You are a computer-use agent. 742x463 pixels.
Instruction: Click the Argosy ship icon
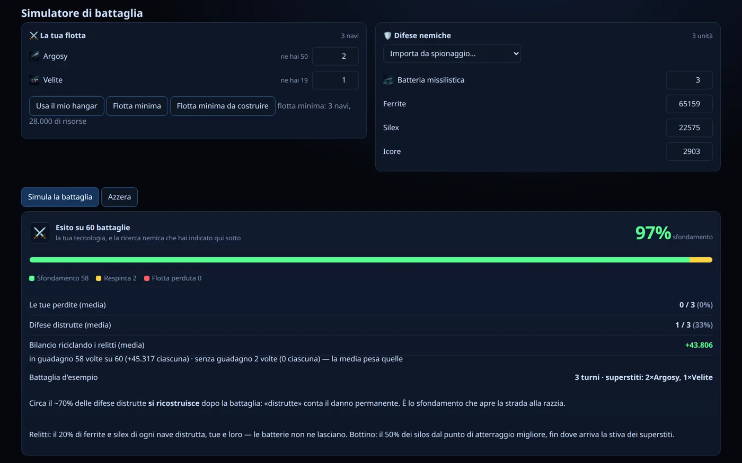[x=34, y=56]
